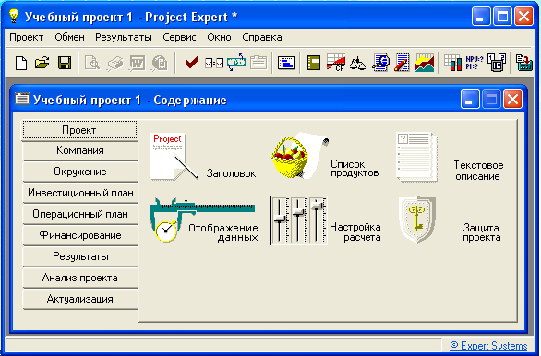Screen dimensions: 541x356
Task: Click the Настройка расчета label
Action: [355, 232]
